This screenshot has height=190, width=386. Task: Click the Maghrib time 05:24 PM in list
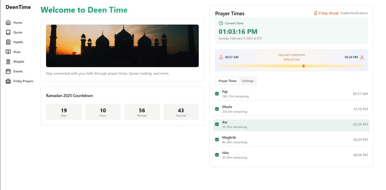(x=361, y=140)
